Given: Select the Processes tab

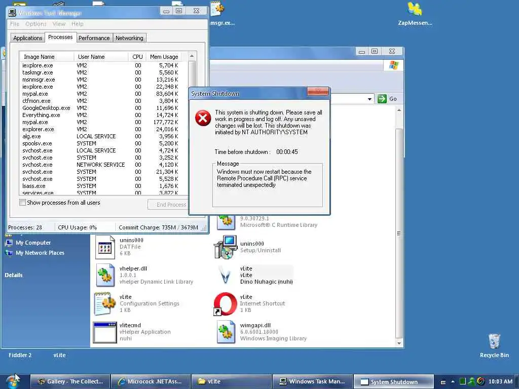Looking at the screenshot, I should (60, 37).
